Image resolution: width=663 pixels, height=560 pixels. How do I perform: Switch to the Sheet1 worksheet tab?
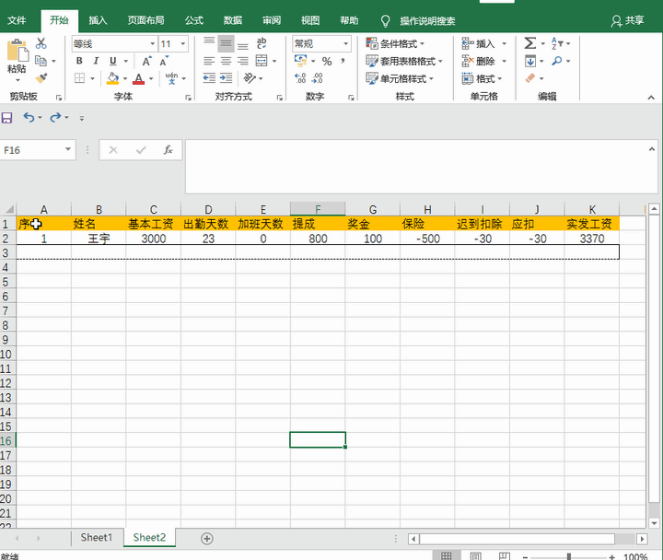[96, 537]
